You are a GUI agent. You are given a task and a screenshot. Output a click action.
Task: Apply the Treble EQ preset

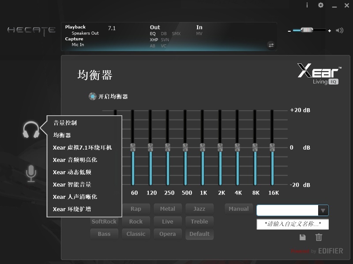[199, 222]
